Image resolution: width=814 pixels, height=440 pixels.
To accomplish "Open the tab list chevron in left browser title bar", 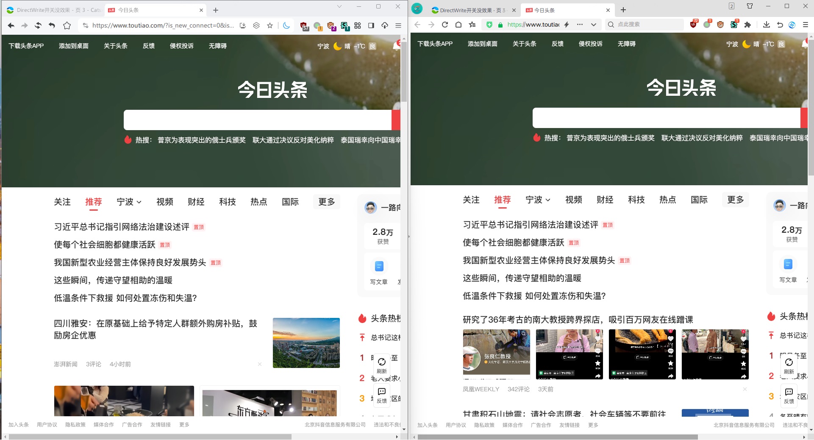I will 339,6.
